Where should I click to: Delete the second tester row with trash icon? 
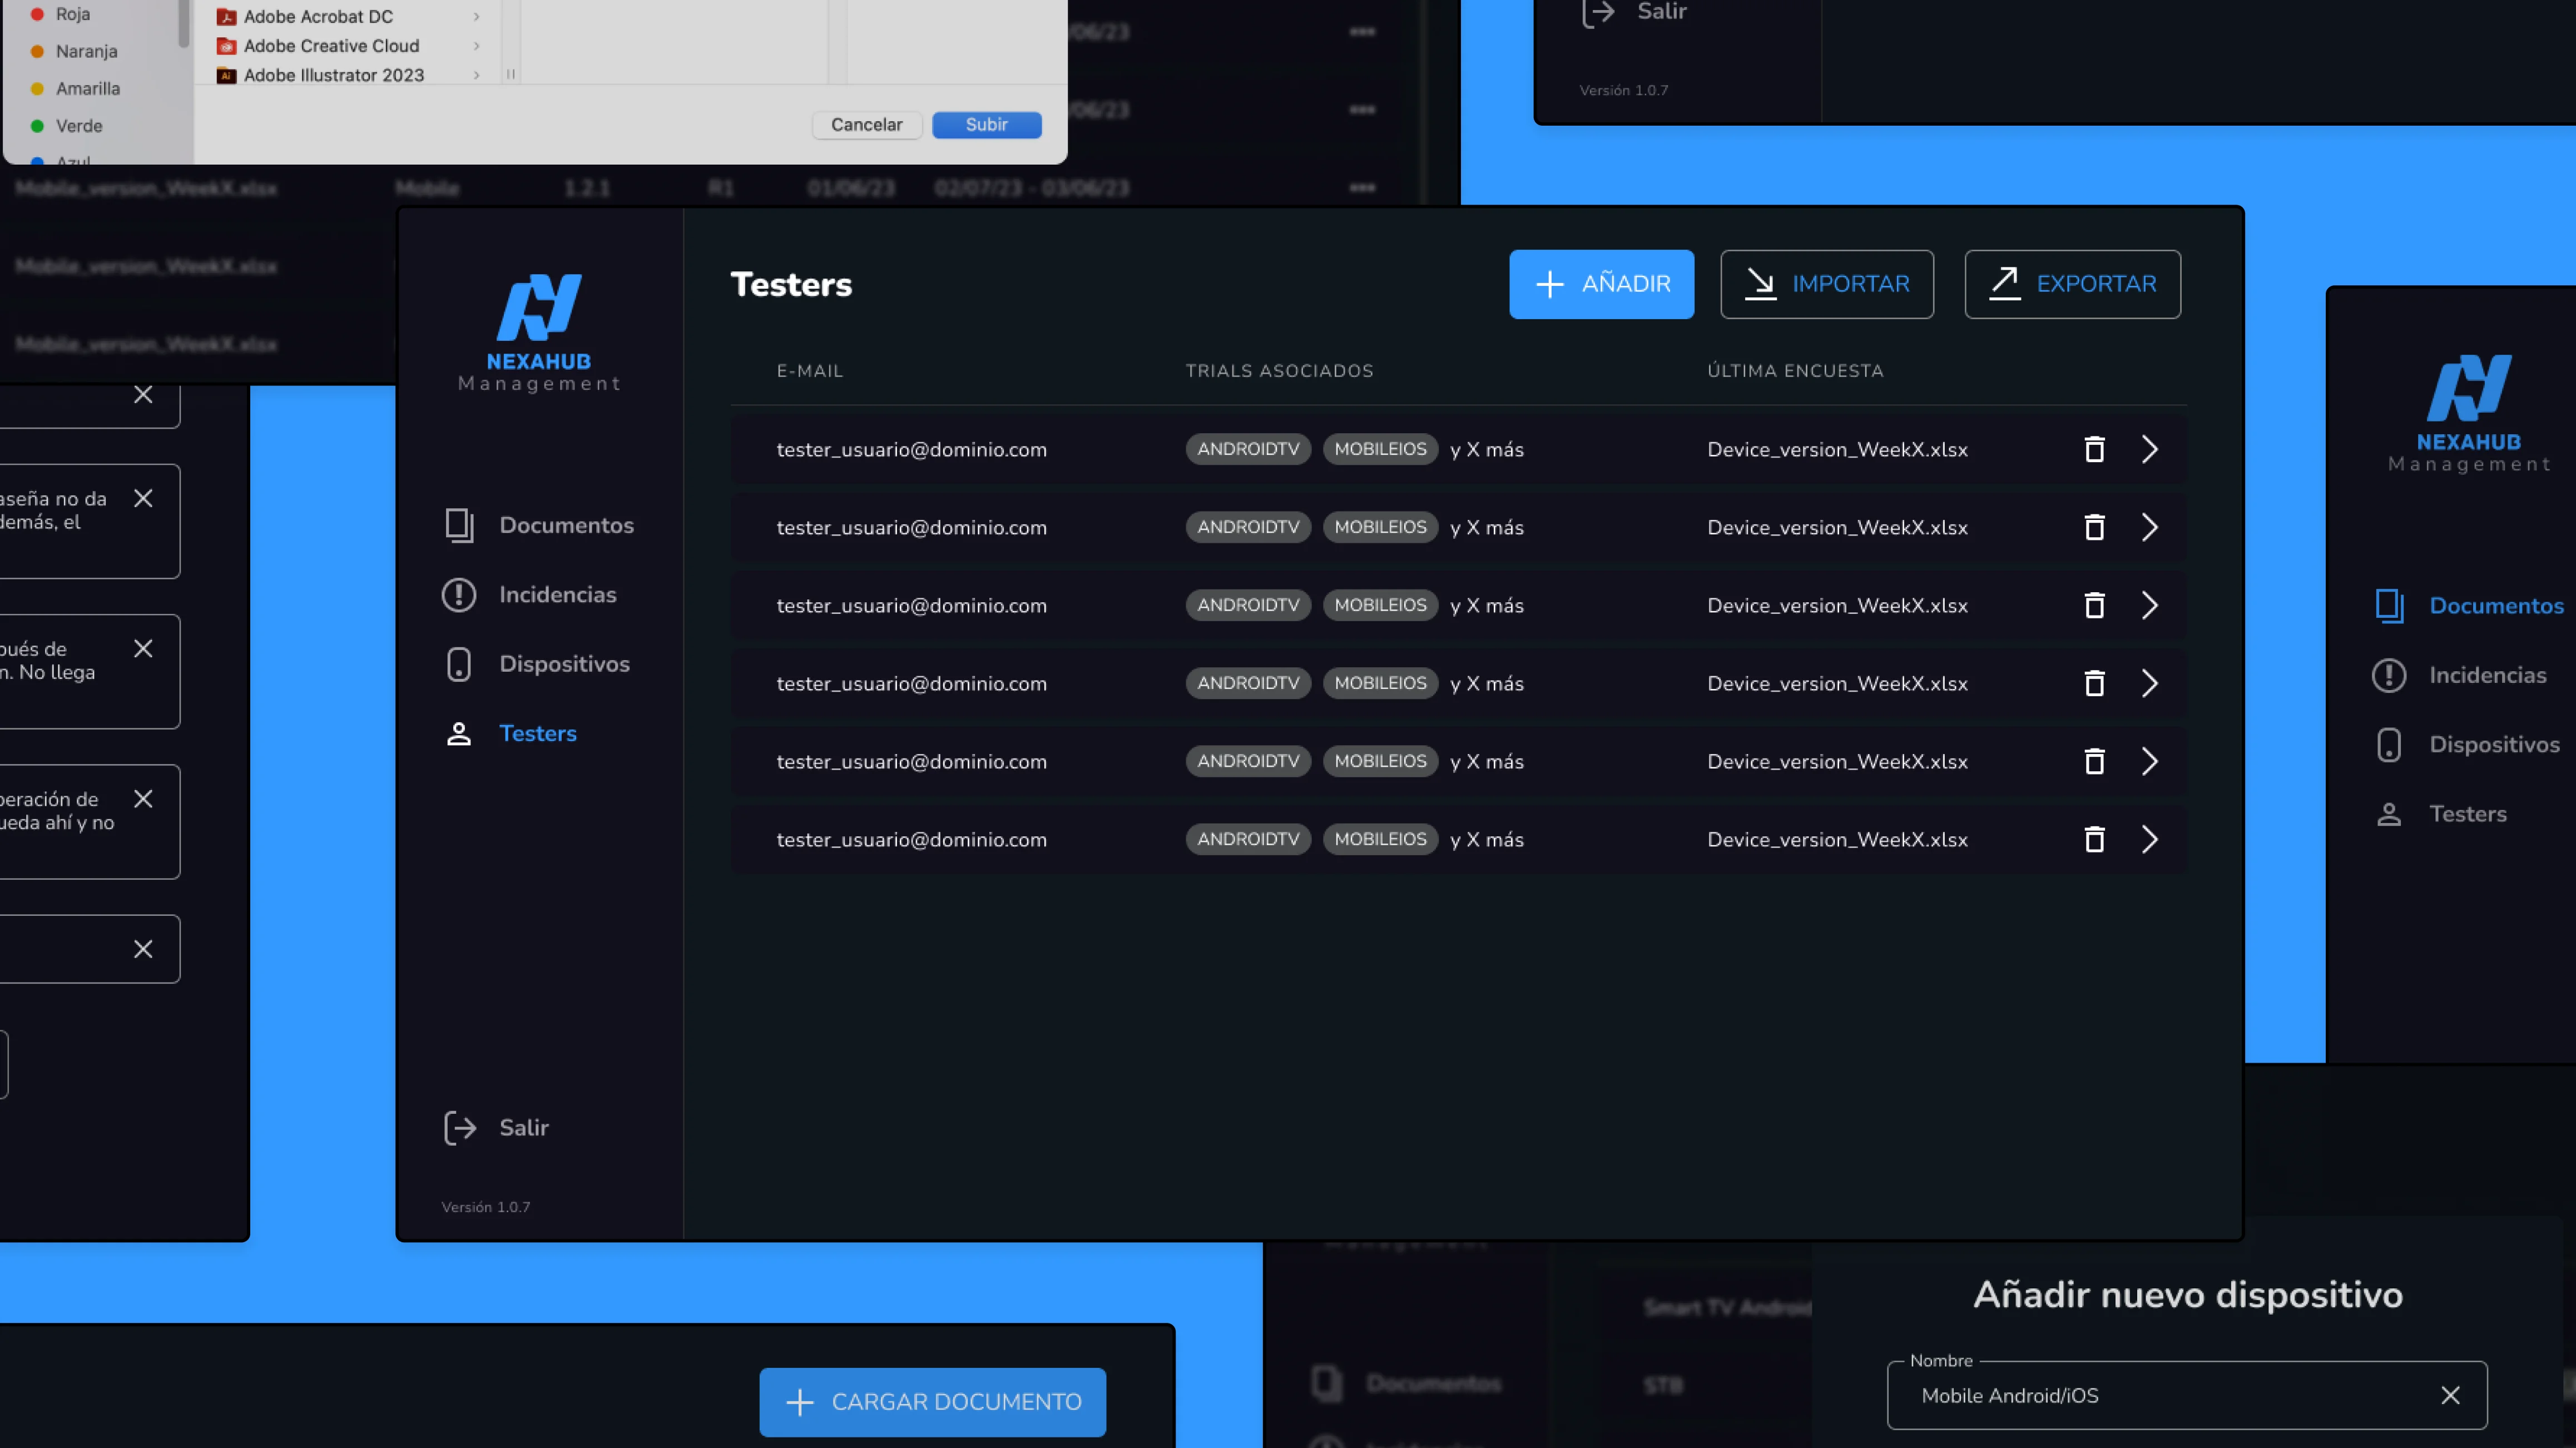[2094, 527]
